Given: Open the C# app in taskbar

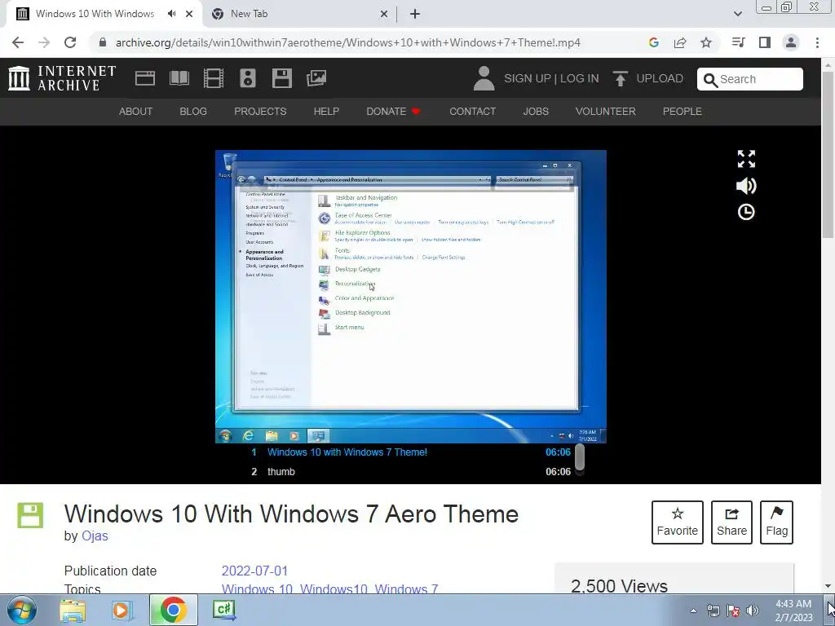Looking at the screenshot, I should pyautogui.click(x=224, y=609).
